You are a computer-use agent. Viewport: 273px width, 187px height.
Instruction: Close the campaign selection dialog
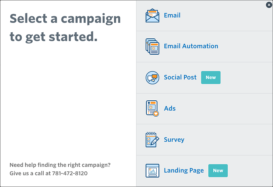click(x=269, y=5)
